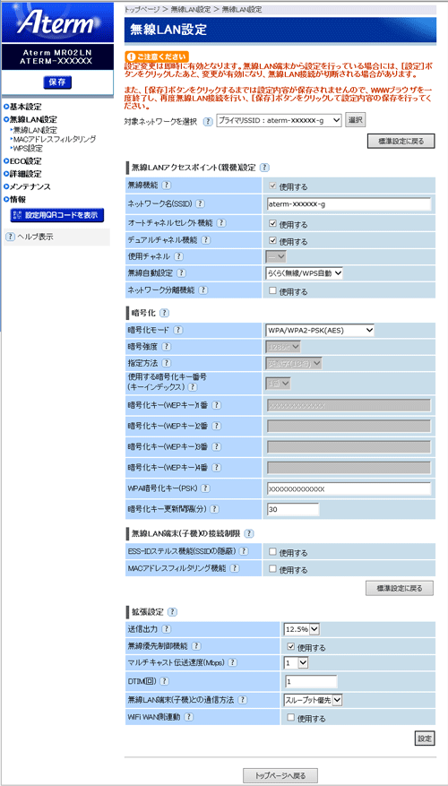This screenshot has width=448, height=786.
Task: Open the 無線LAN端末(子機)との通信方法 dropdown
Action: coord(313,699)
